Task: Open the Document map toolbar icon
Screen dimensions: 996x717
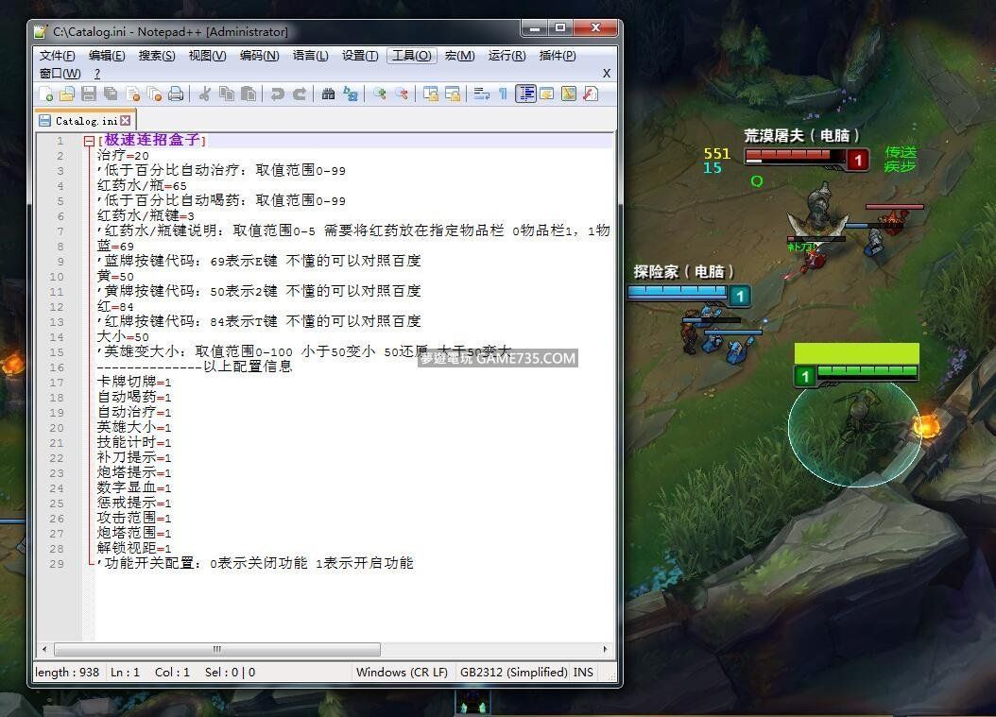Action: tap(569, 94)
